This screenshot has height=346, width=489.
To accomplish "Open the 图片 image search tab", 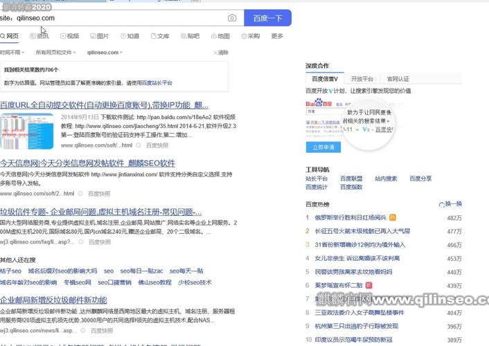I will click(99, 36).
